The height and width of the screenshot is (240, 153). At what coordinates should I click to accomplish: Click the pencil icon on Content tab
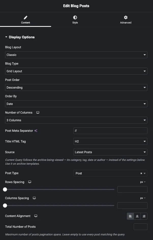click(26, 17)
